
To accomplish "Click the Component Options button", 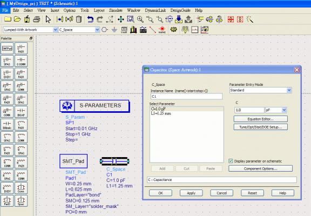I will click(260, 168).
